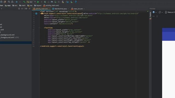Click the <TextView tag in code
The height and width of the screenshot is (98, 175).
tap(48, 28)
